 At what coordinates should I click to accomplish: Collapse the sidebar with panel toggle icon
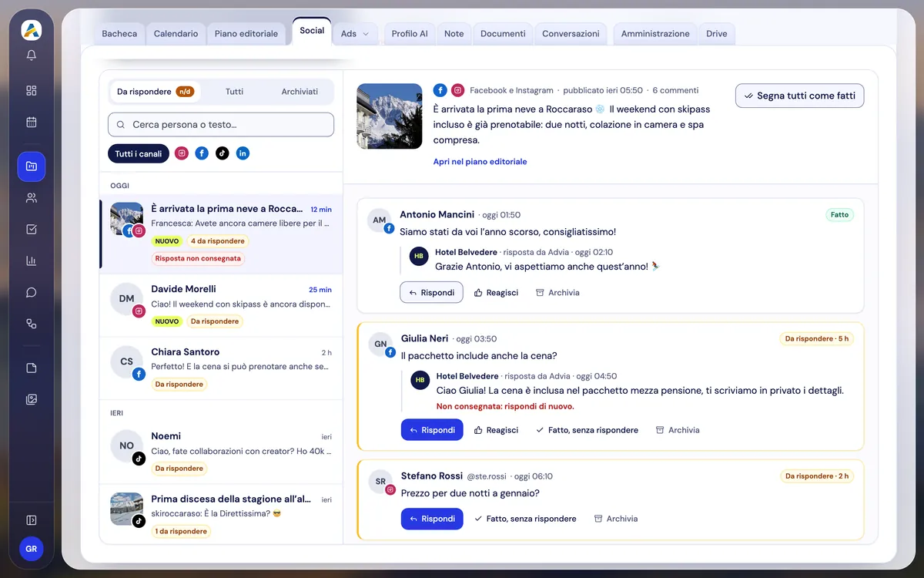pos(32,520)
